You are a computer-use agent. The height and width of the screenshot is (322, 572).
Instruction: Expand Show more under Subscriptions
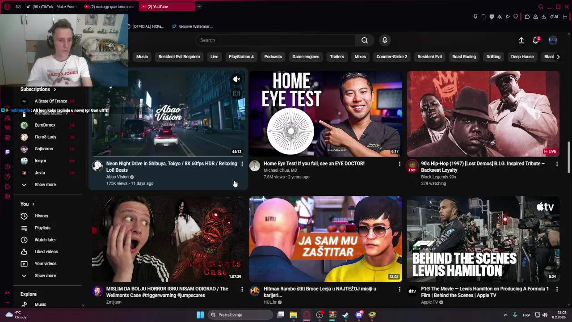click(x=45, y=185)
